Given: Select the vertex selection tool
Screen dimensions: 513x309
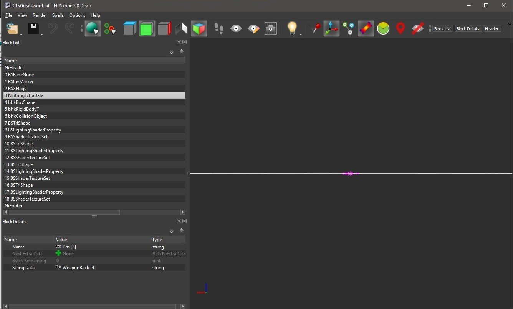Looking at the screenshot, I should (x=110, y=29).
